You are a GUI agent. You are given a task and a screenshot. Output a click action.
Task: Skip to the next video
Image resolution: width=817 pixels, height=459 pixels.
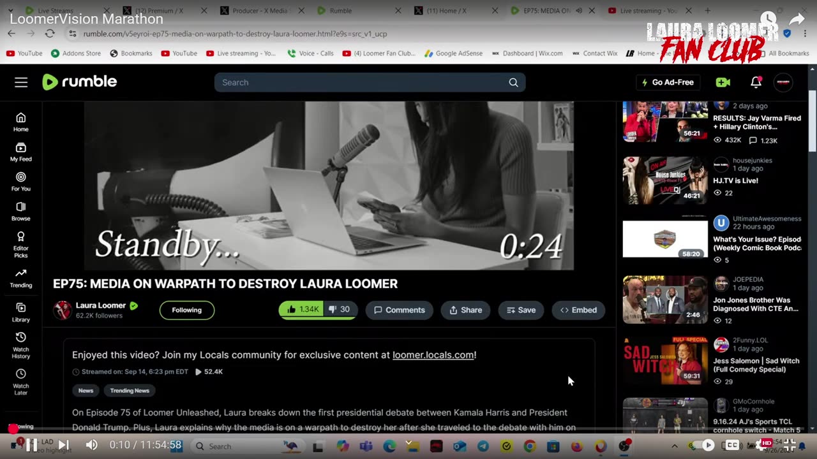click(63, 445)
